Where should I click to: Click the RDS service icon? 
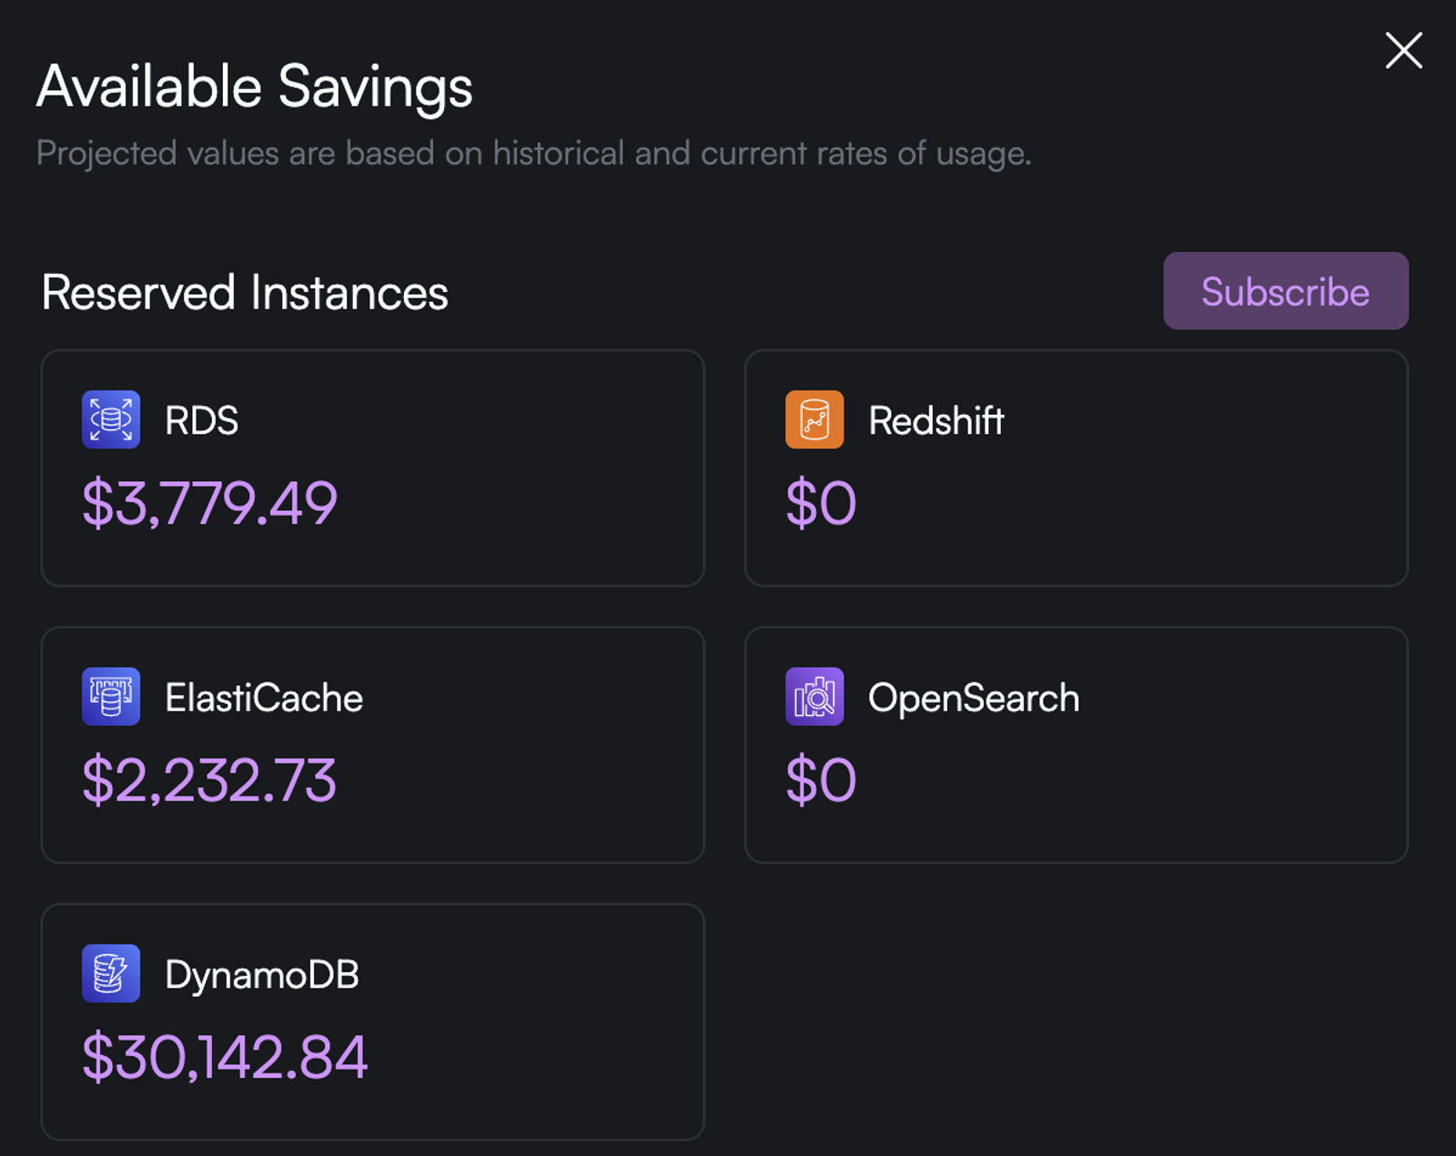click(x=111, y=419)
